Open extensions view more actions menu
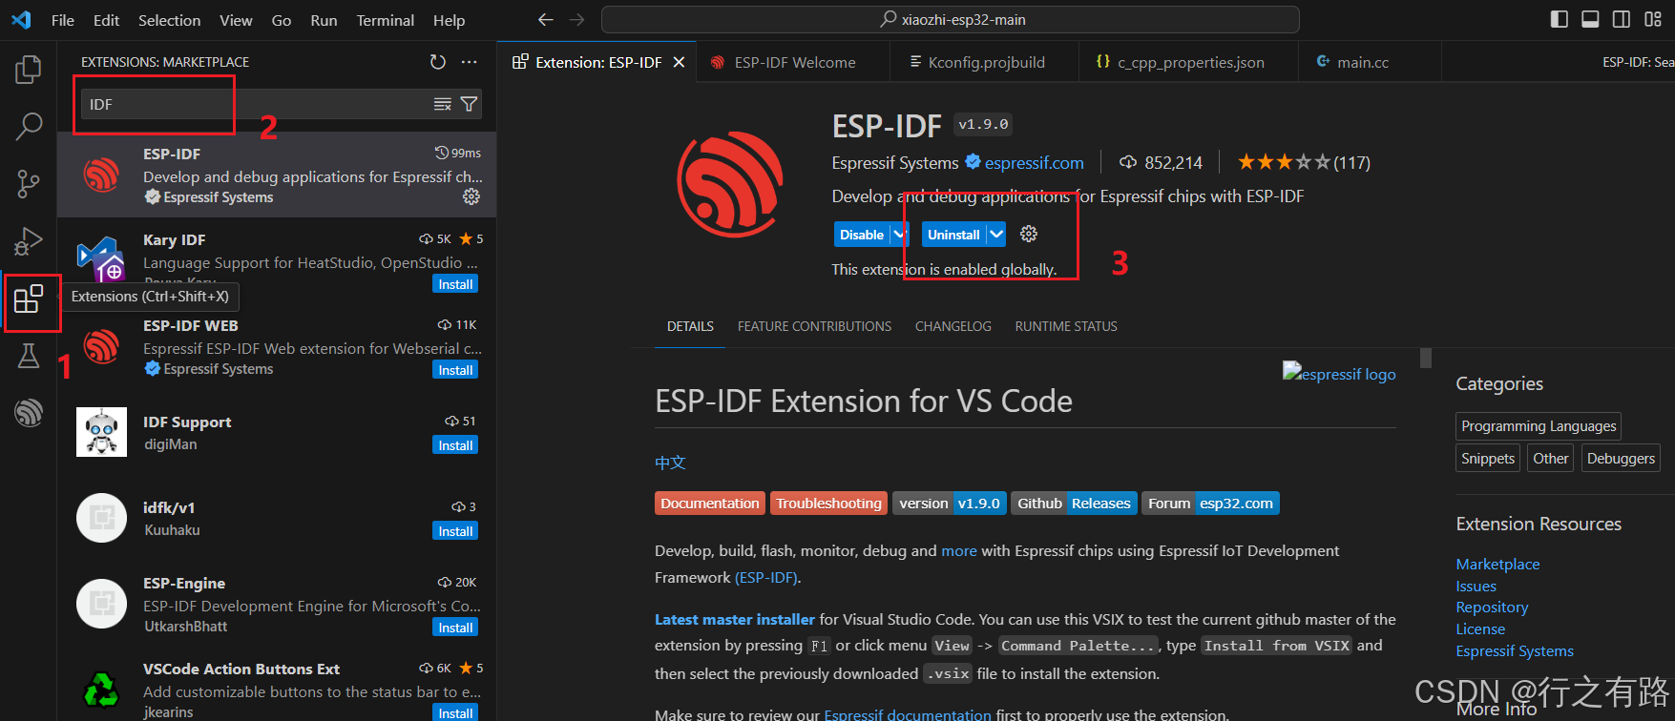The height and width of the screenshot is (721, 1675). coord(469,62)
